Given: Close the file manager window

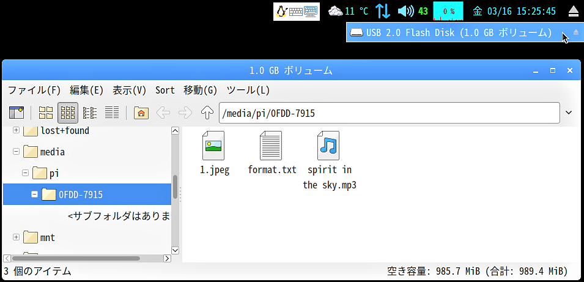Looking at the screenshot, I should point(569,70).
